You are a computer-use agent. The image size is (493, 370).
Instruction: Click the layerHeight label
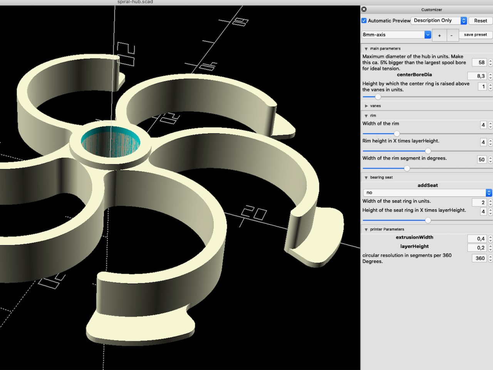(x=414, y=246)
